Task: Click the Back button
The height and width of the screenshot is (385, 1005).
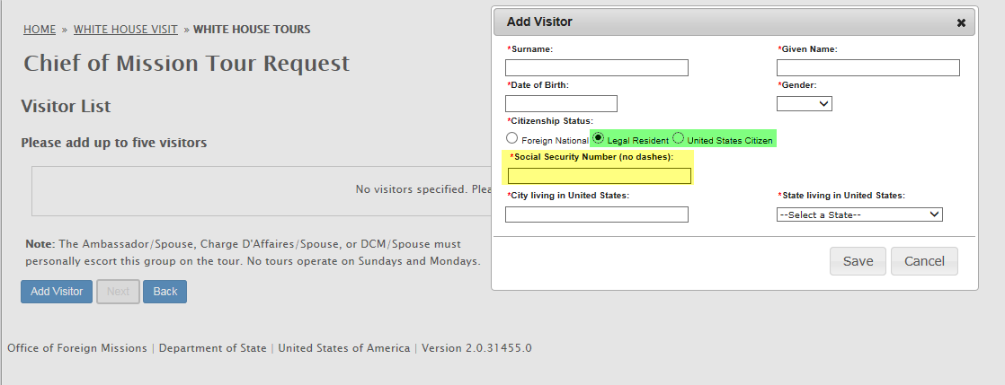Action: pos(165,292)
